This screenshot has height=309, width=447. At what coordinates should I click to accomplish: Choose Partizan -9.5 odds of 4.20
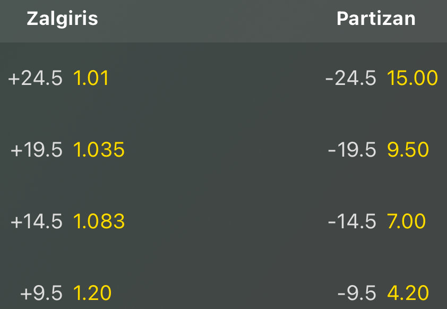pyautogui.click(x=408, y=293)
